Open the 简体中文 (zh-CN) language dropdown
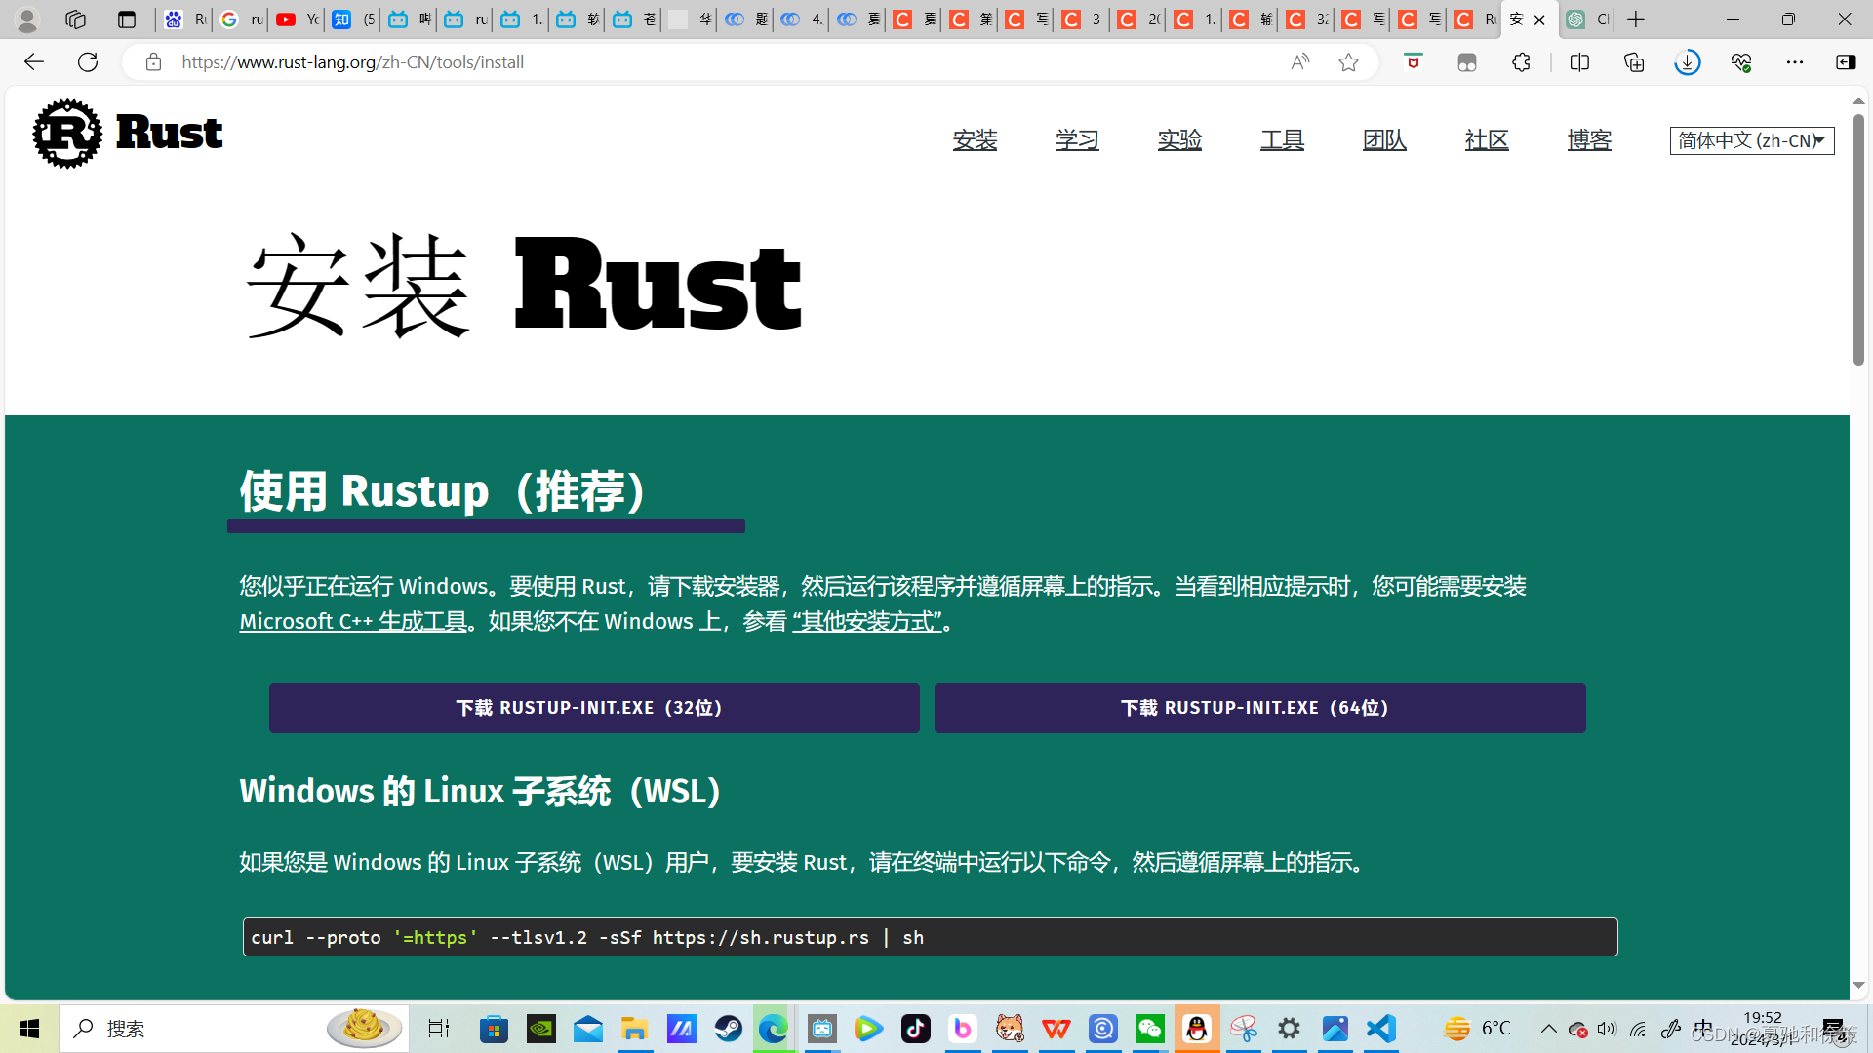Image resolution: width=1873 pixels, height=1053 pixels. (x=1750, y=139)
